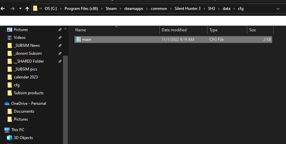Expand chevron after Silent Hunter 3 breadcrumb

(204, 9)
